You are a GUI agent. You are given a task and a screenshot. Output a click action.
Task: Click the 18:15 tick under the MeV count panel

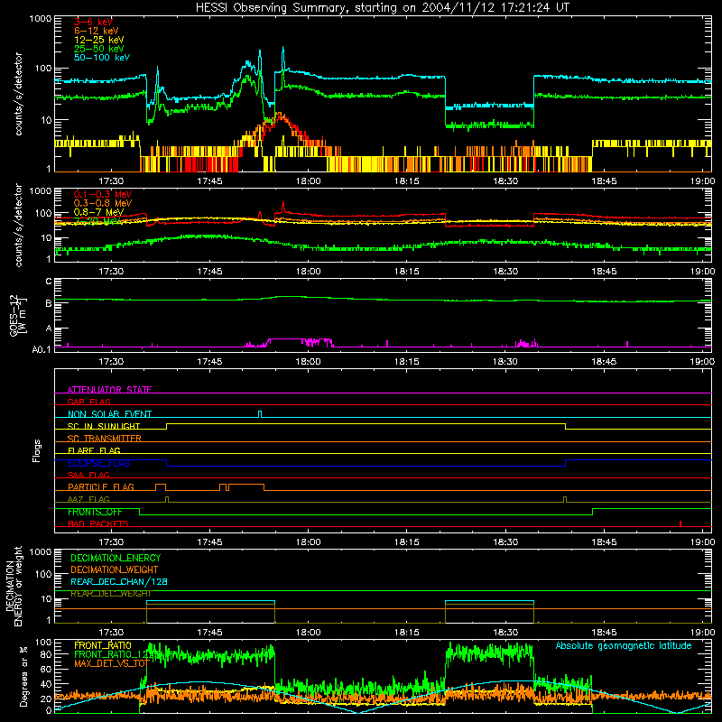407,272
